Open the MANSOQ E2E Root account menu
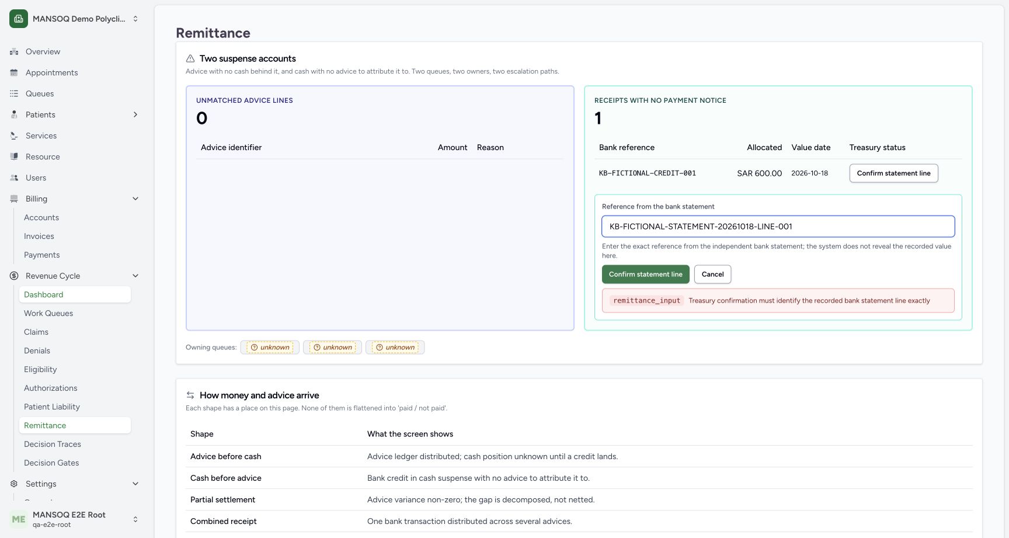Screen dimensions: 1009x538 [x=75, y=519]
